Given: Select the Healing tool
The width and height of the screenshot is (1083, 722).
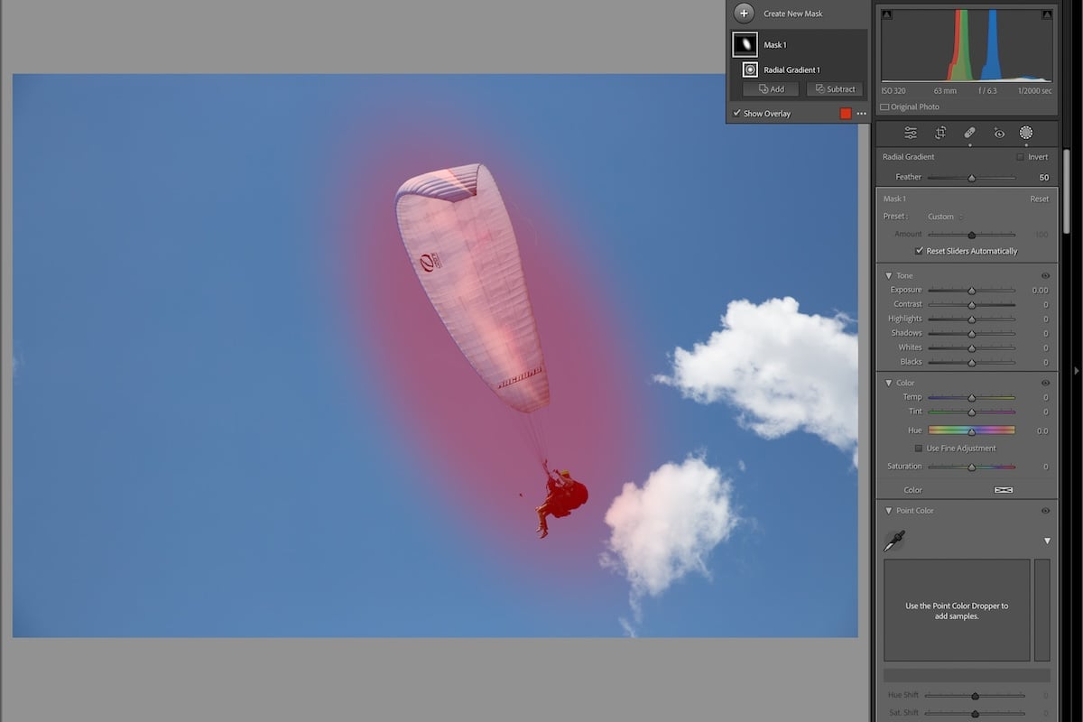Looking at the screenshot, I should click(x=969, y=133).
